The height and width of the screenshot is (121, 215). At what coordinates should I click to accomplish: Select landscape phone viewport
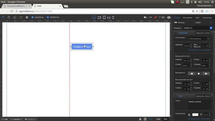point(109,18)
